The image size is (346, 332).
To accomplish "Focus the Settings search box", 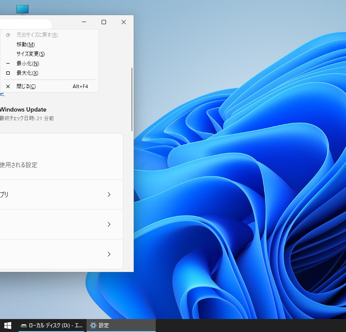I will click(x=26, y=24).
